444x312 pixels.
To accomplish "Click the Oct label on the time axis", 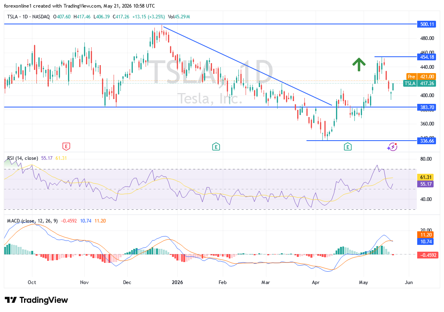I will pyautogui.click(x=32, y=282).
